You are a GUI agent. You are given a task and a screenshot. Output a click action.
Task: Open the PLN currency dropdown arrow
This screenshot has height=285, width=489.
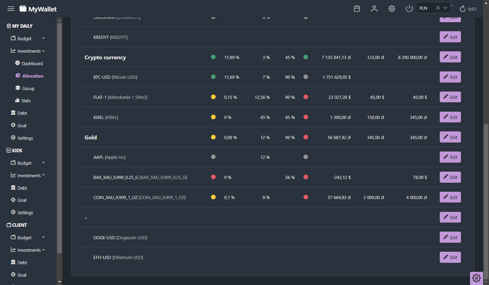(x=446, y=8)
